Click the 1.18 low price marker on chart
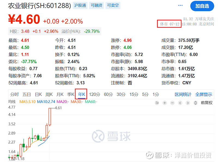218x162 pixels. click(x=21, y=159)
